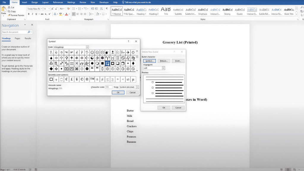
Task: Click the Increase Font Size icon
Action: [x=52, y=9]
